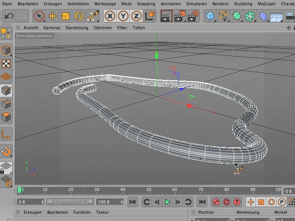Viewport: 295px width, 221px height.
Task: Render the active view
Action: click(x=166, y=16)
